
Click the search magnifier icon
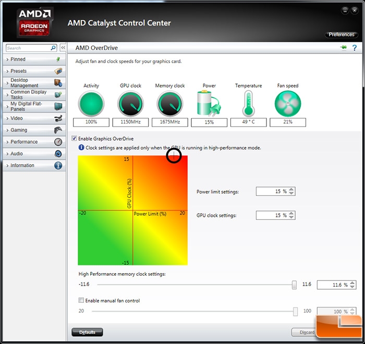pos(53,48)
